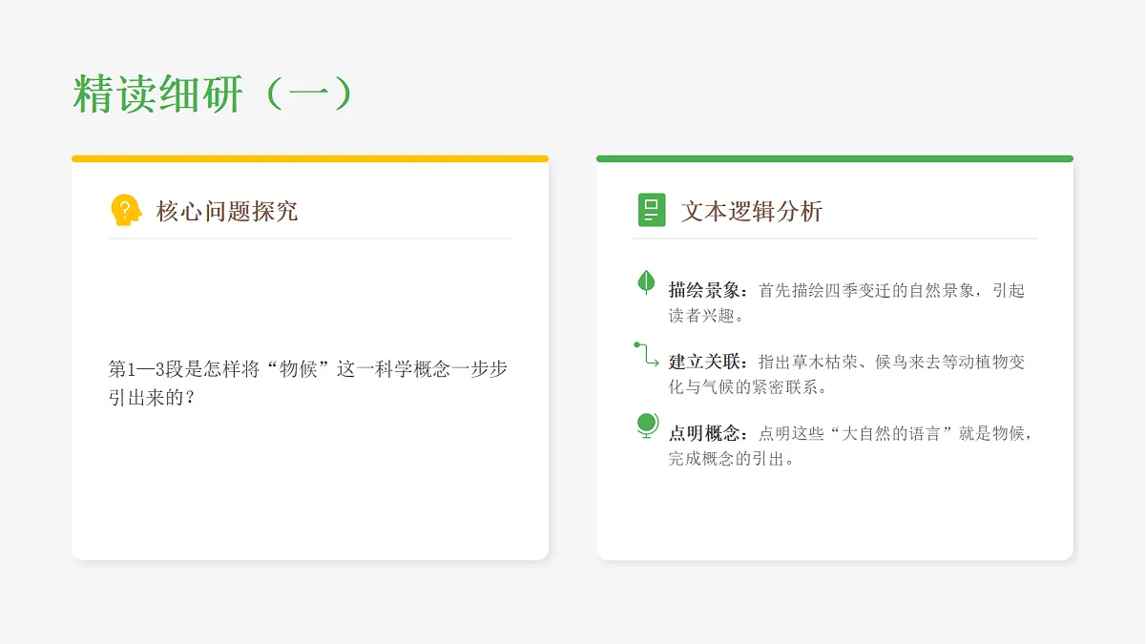
Task: Click the yellow head question-mark icon
Action: pos(126,210)
